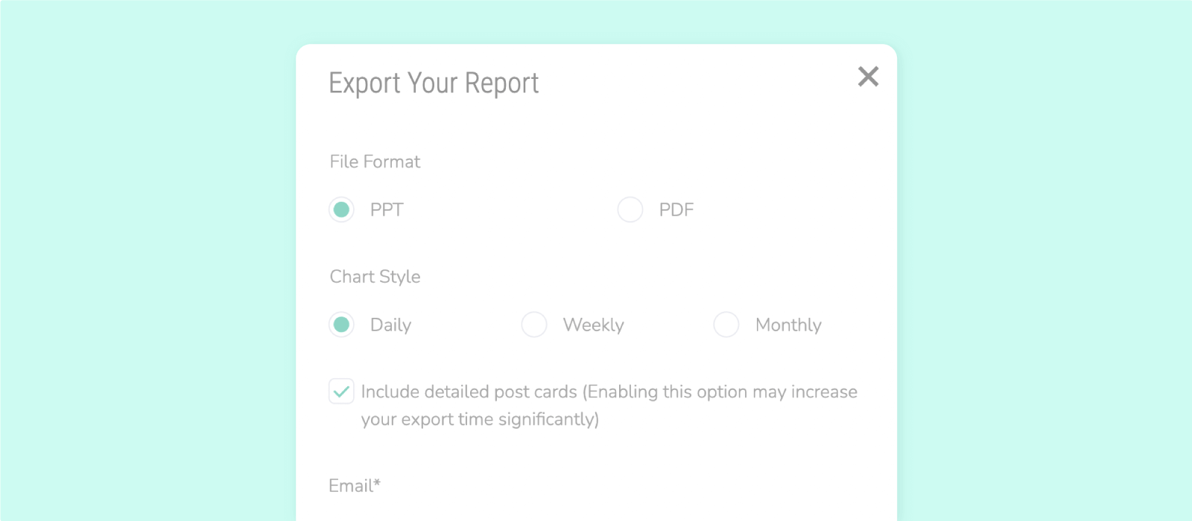Click the Chart Style section heading
Viewport: 1192px width, 521px height.
click(x=375, y=277)
